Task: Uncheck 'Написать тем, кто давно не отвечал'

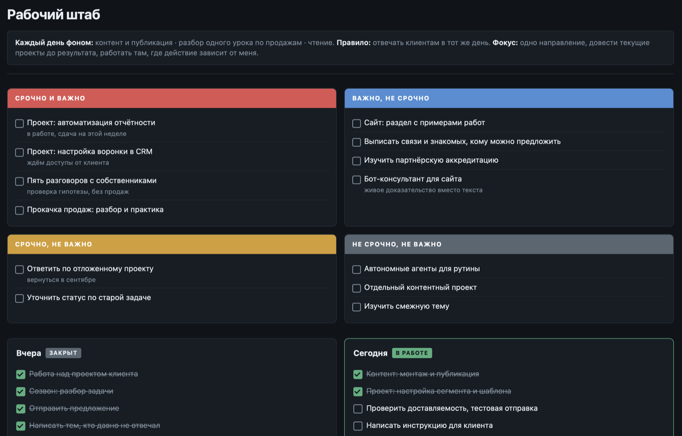Action: [21, 426]
